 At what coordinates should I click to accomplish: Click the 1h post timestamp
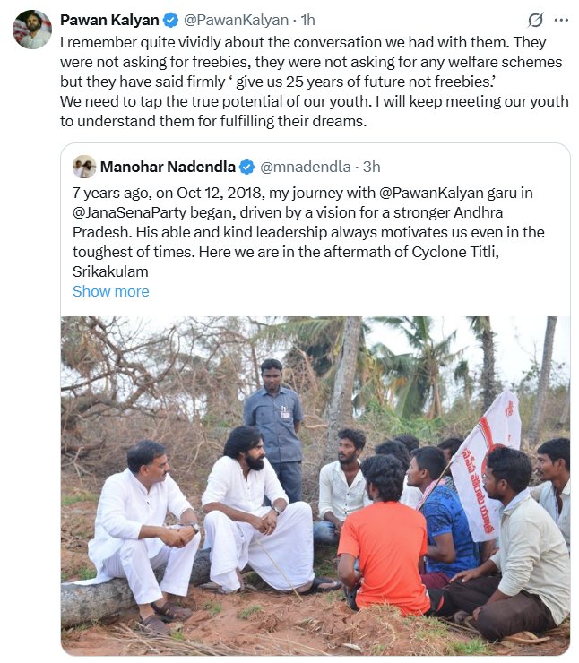[307, 20]
